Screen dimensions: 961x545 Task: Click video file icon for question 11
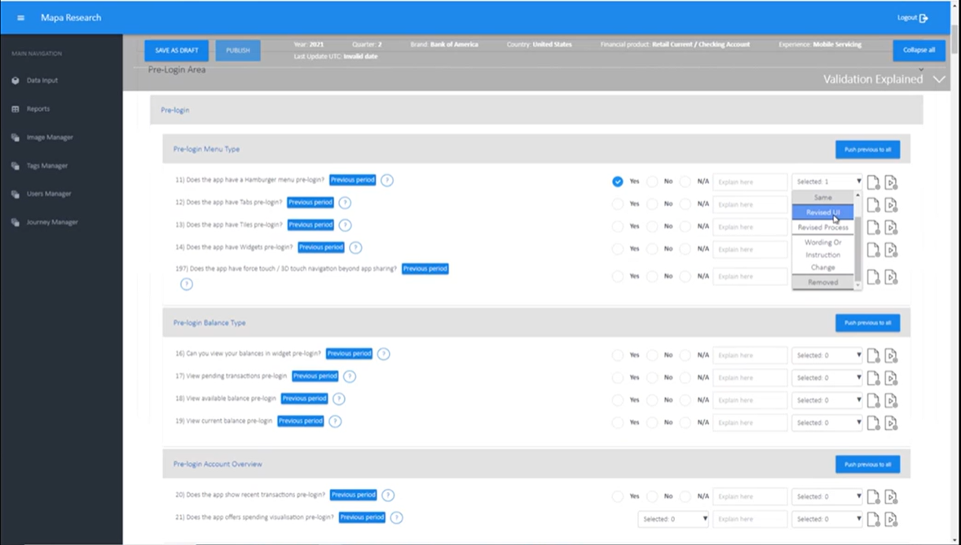click(x=891, y=182)
